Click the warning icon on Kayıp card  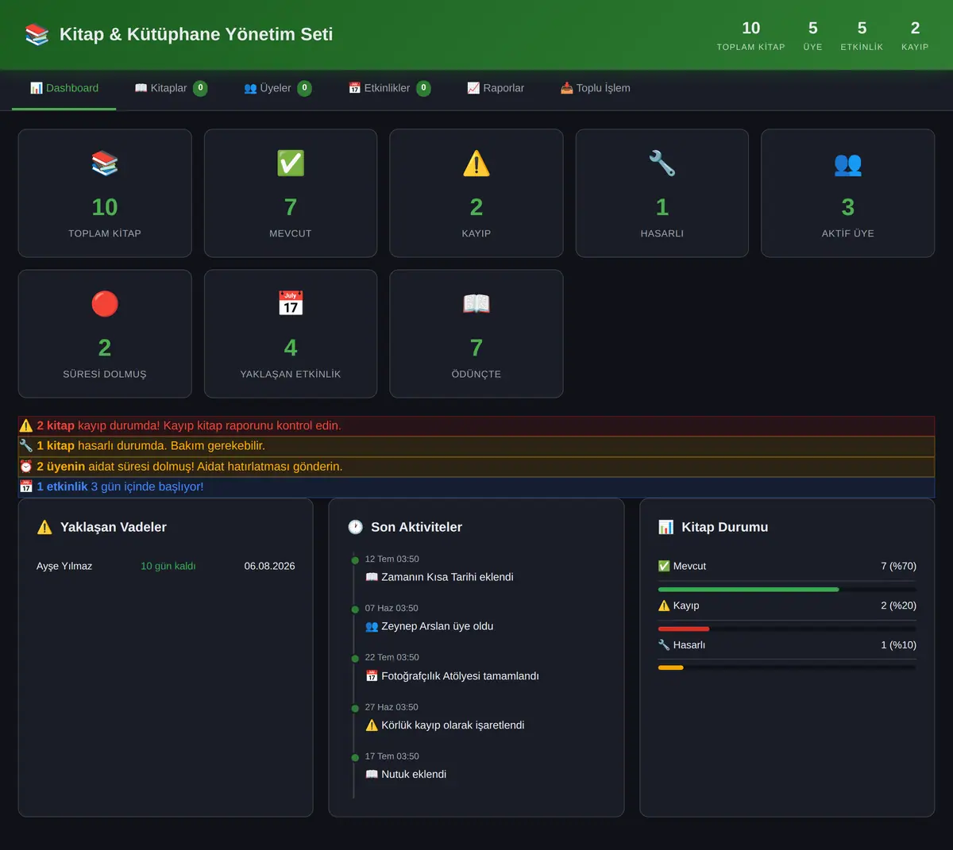point(476,163)
